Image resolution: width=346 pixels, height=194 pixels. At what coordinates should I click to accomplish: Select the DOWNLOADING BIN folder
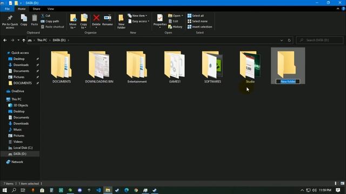(x=99, y=67)
